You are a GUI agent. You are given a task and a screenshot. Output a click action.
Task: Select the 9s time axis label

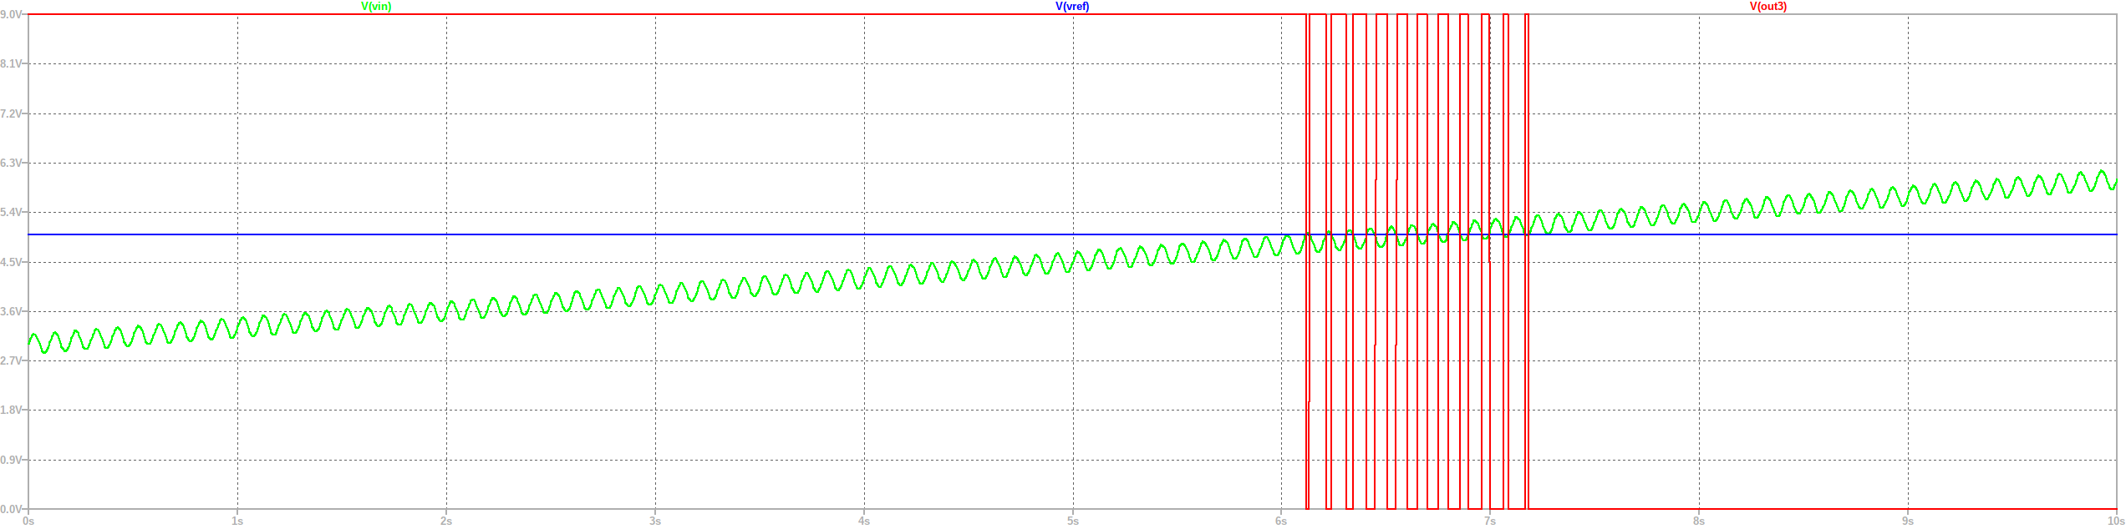[x=1908, y=521]
